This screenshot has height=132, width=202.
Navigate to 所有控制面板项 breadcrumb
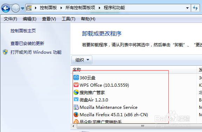[x=80, y=8]
